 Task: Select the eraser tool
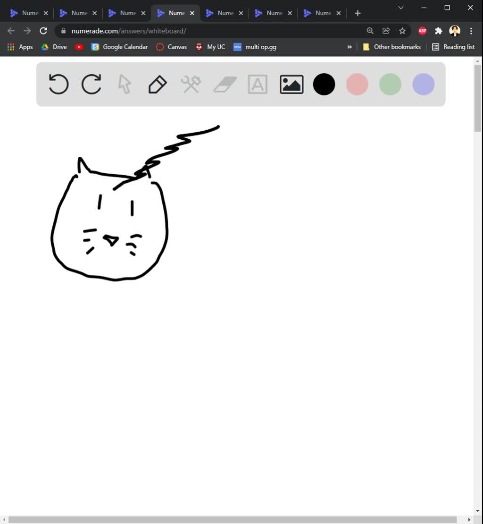(x=224, y=84)
